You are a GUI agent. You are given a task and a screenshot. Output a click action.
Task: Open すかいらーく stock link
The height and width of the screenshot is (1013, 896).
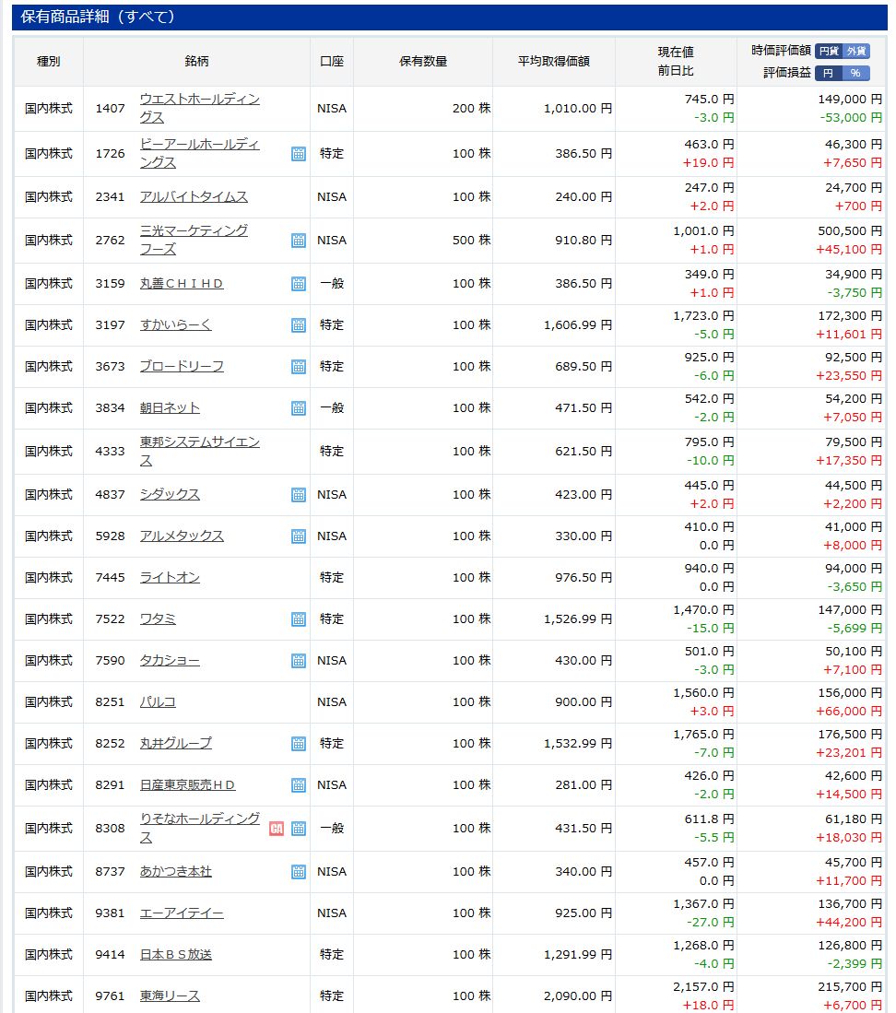tap(176, 325)
